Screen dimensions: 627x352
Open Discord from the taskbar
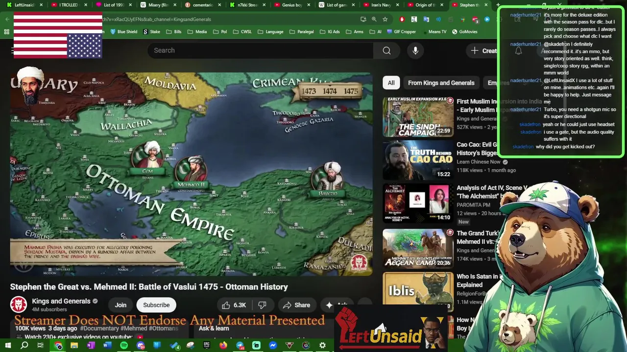[141, 346]
